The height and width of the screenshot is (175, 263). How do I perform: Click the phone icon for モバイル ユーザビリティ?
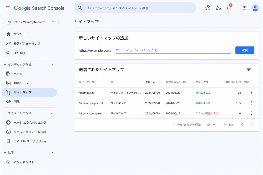(8, 141)
